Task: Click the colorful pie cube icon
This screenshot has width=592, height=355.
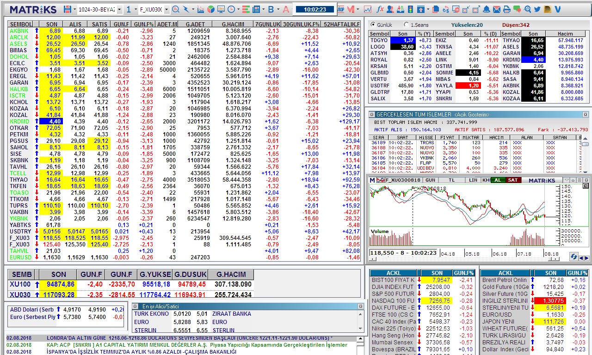Action: (210, 9)
